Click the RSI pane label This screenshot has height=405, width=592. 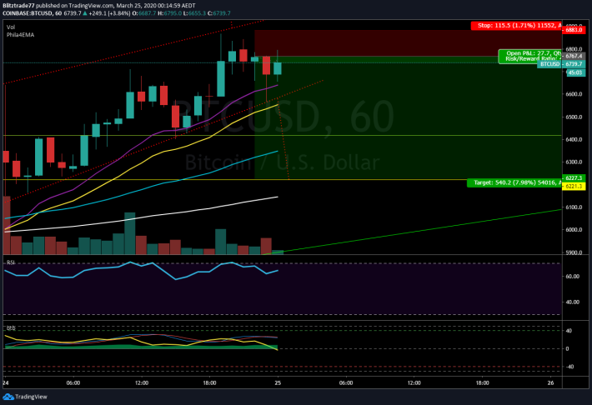pyautogui.click(x=11, y=262)
